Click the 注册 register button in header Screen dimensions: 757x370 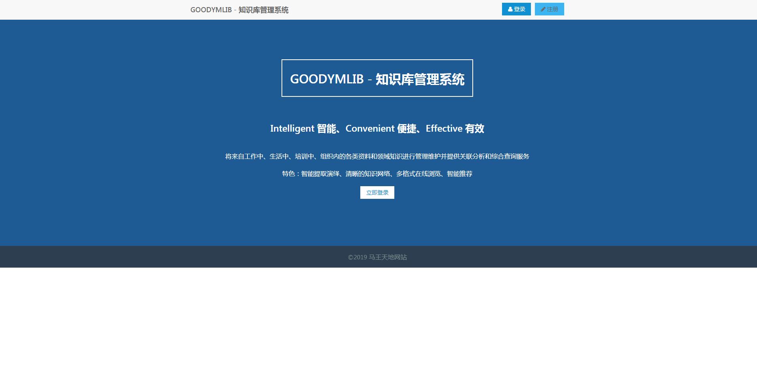pyautogui.click(x=549, y=9)
